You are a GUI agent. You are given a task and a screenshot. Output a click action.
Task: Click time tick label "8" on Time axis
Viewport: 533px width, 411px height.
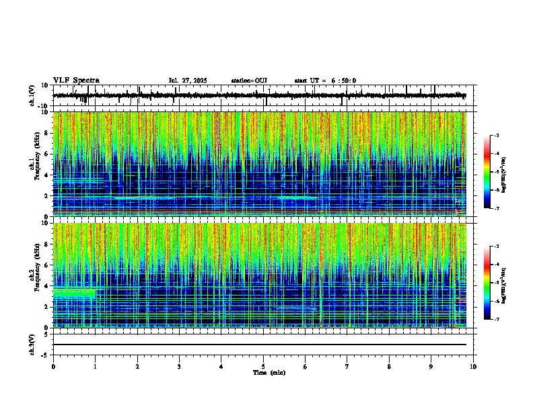pyautogui.click(x=389, y=367)
